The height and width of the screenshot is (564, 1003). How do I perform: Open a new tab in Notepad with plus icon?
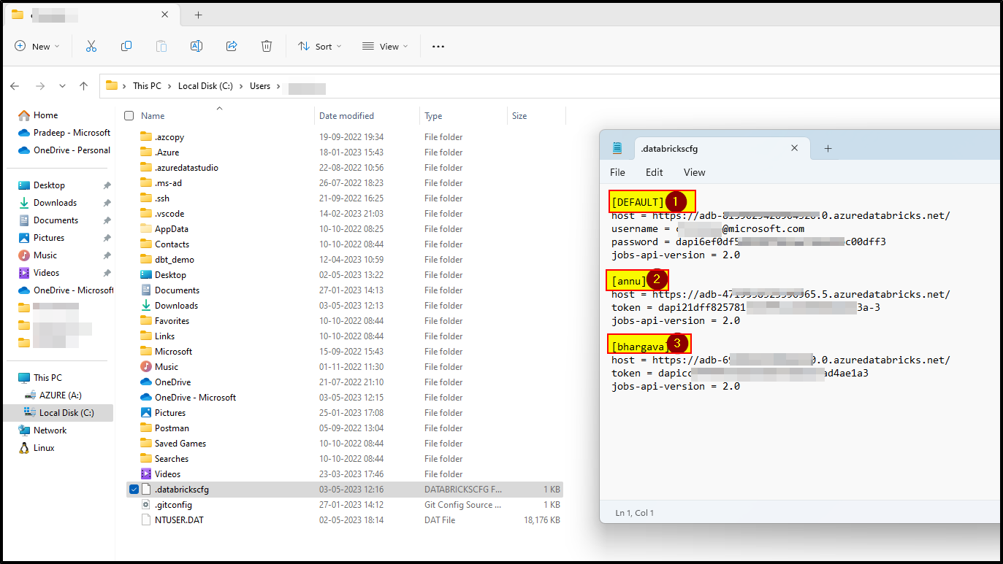coord(828,148)
